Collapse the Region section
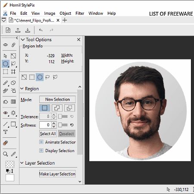The width and height of the screenshot is (194, 194). point(22,88)
